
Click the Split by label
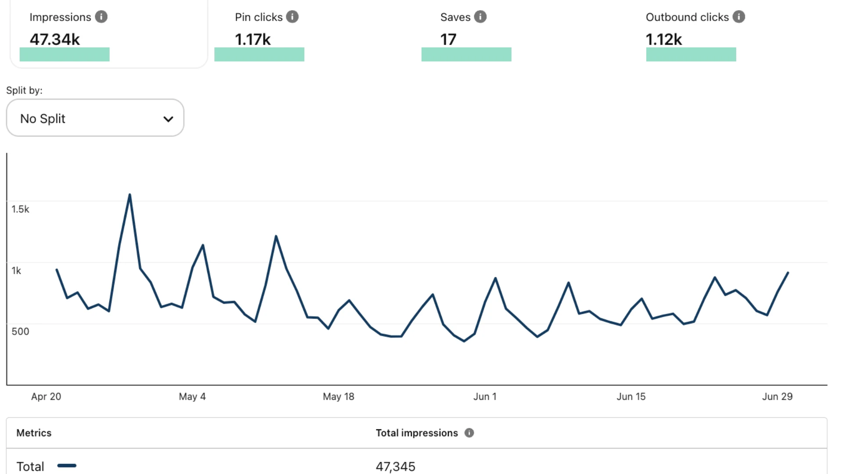point(24,90)
